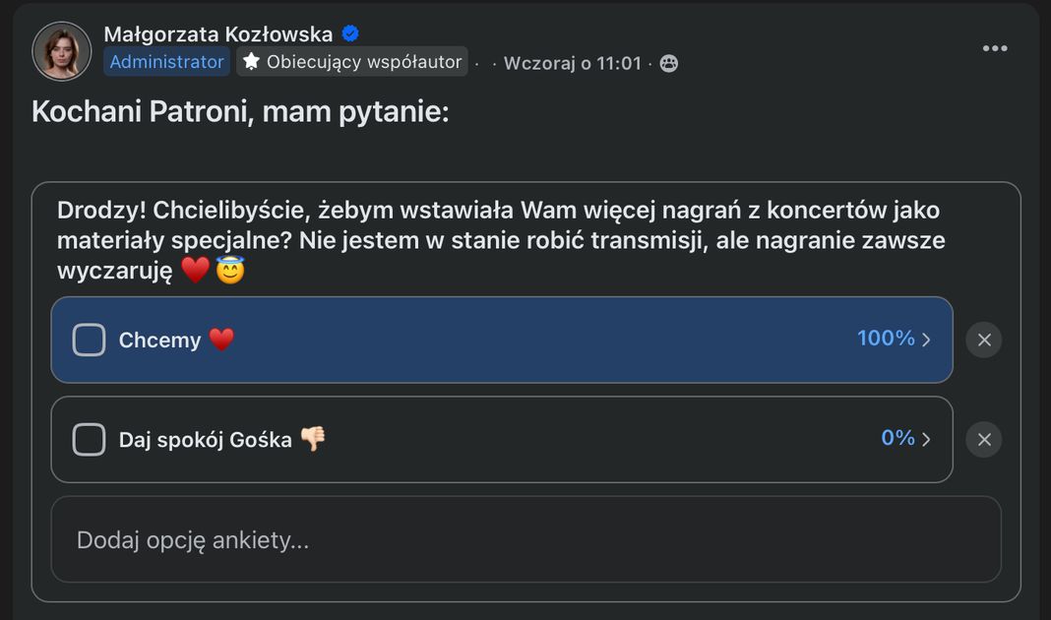This screenshot has height=620, width=1051.
Task: Tick the "Chcemy" poll checkbox
Action: coord(89,341)
